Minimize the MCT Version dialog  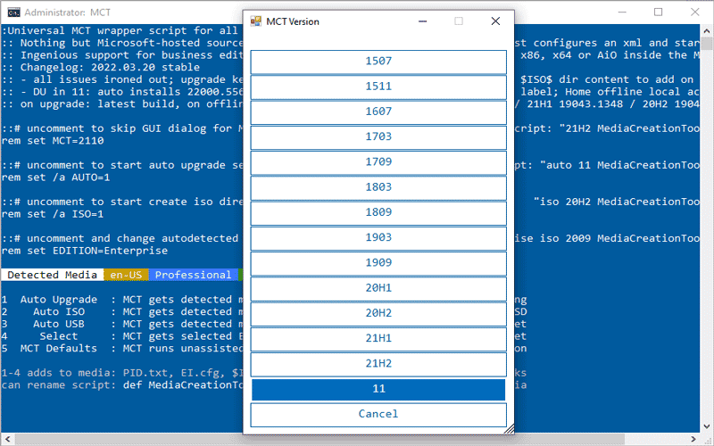(422, 21)
